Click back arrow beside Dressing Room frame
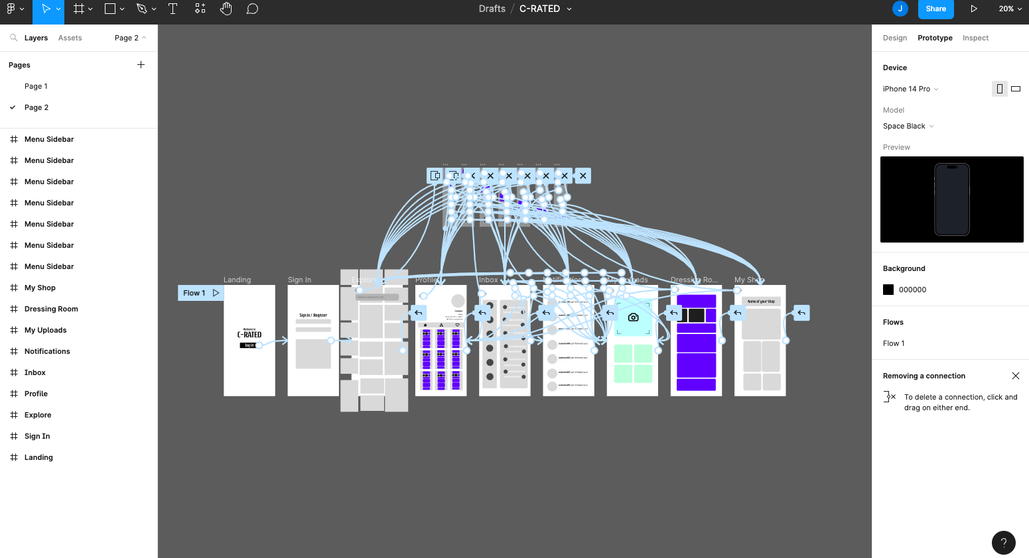 pos(673,313)
